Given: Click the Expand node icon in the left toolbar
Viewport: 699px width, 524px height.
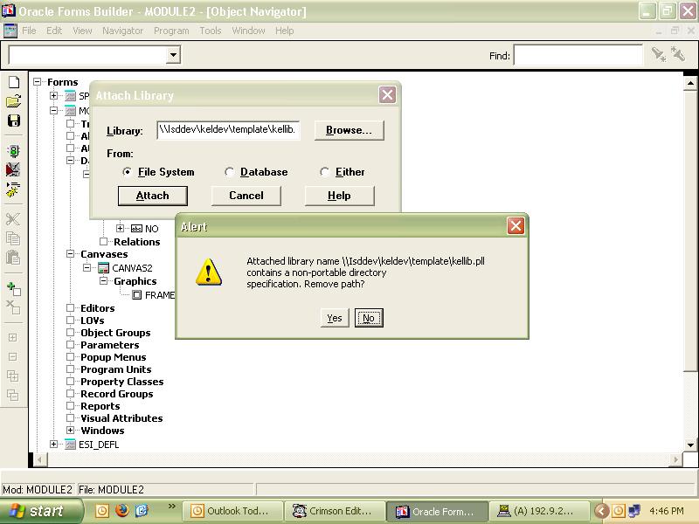Looking at the screenshot, I should (x=13, y=337).
